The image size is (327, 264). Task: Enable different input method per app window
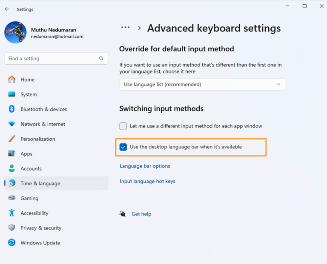(123, 126)
